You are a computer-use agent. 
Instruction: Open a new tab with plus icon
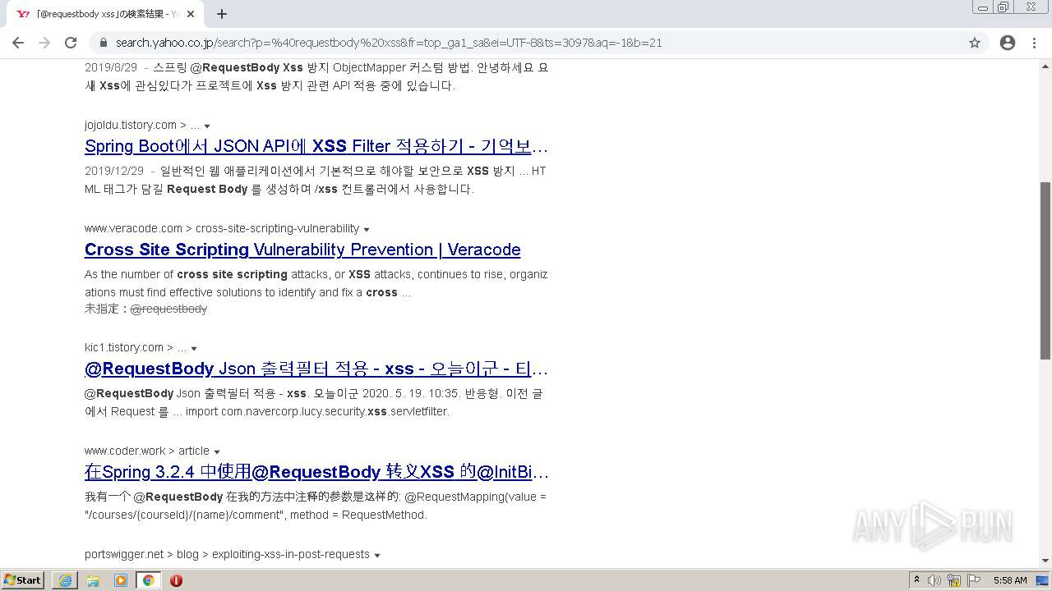(x=222, y=14)
